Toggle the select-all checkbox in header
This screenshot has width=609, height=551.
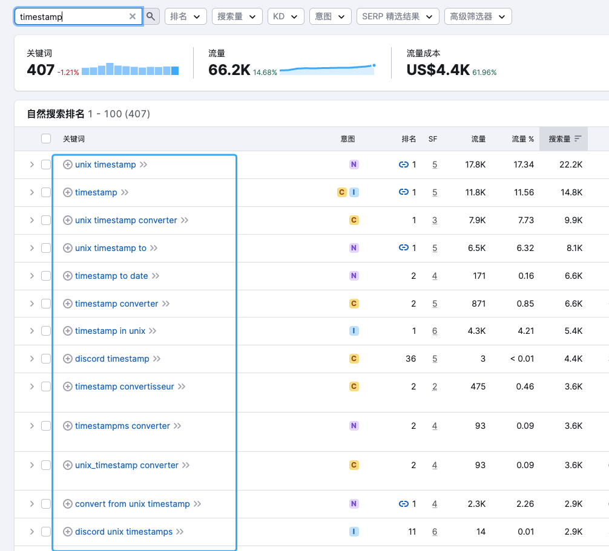(x=46, y=139)
